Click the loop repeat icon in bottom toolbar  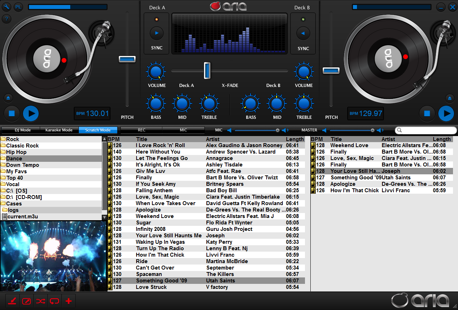(54, 301)
